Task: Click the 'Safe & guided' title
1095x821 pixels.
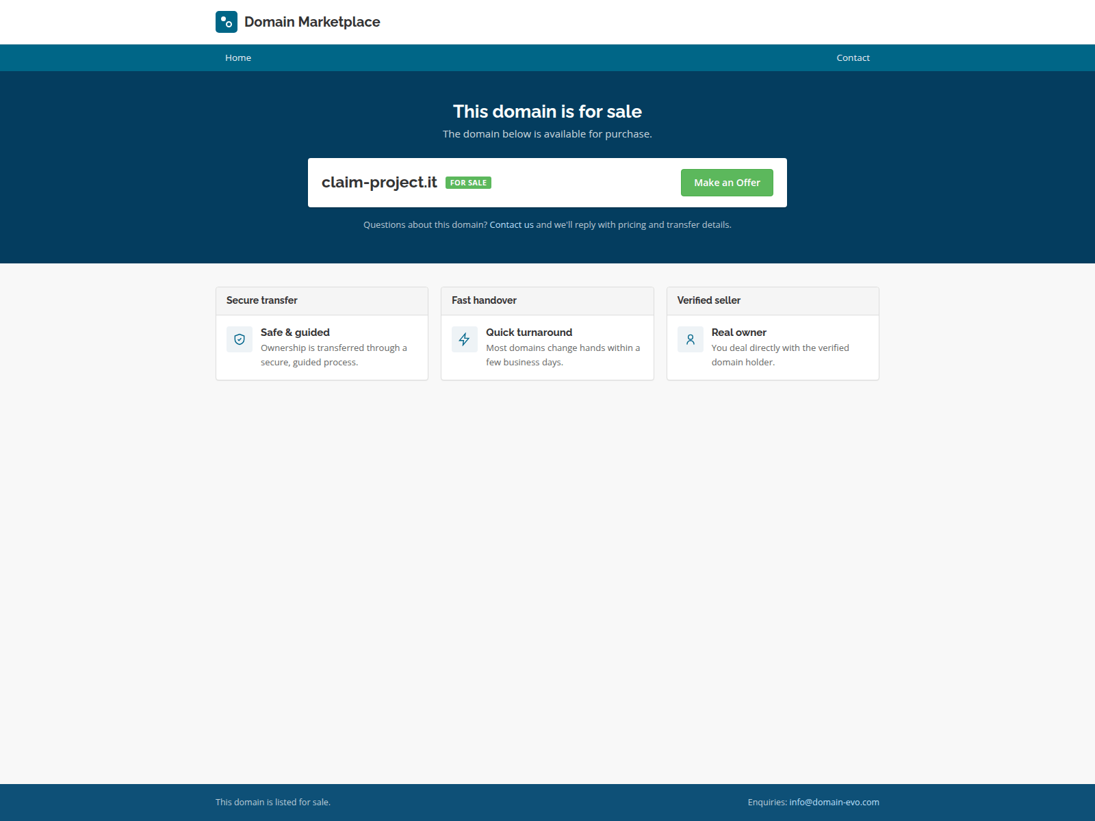Action: 295,333
